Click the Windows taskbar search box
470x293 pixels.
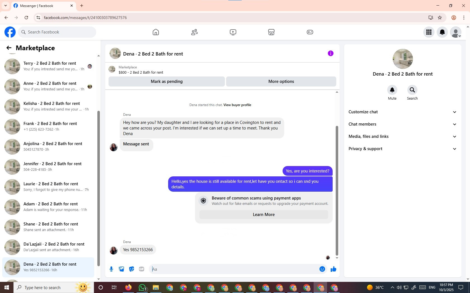[x=54, y=287]
